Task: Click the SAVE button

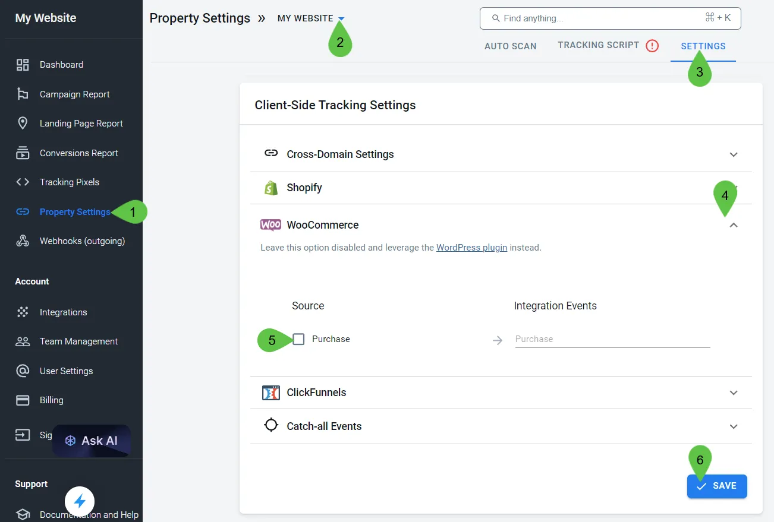Action: click(x=717, y=486)
